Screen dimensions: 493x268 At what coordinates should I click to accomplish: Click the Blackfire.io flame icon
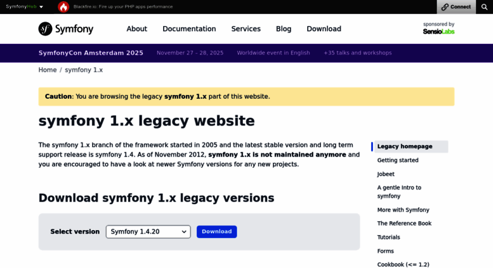point(63,6)
